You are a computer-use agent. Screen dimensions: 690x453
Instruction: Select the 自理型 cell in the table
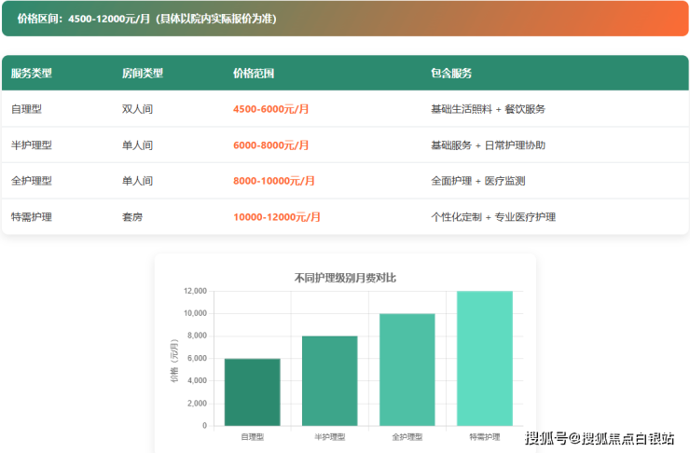pyautogui.click(x=26, y=109)
